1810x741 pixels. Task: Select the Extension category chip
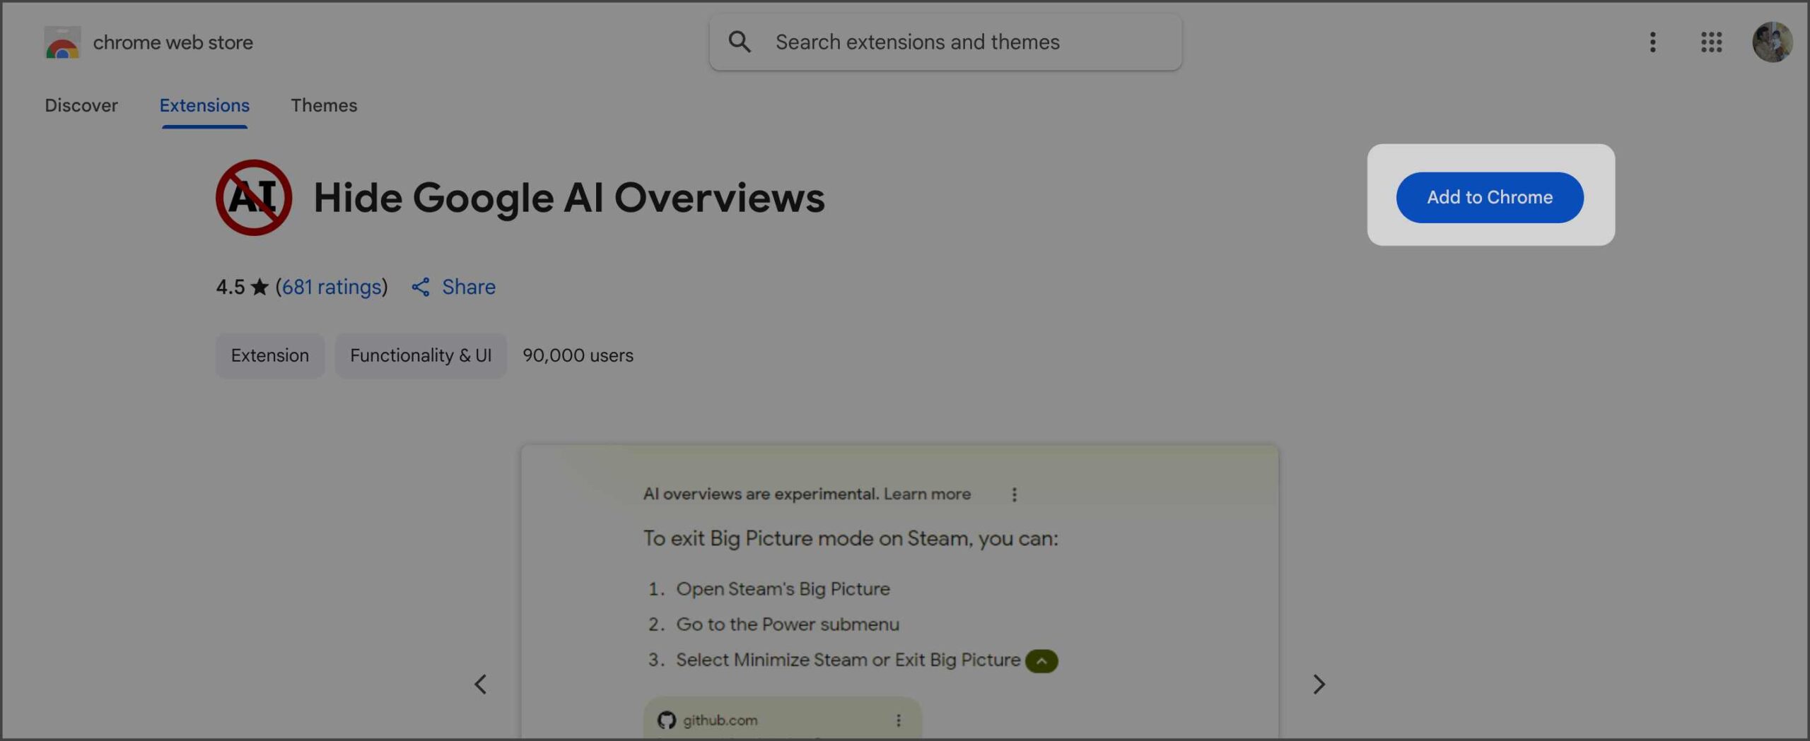tap(270, 355)
